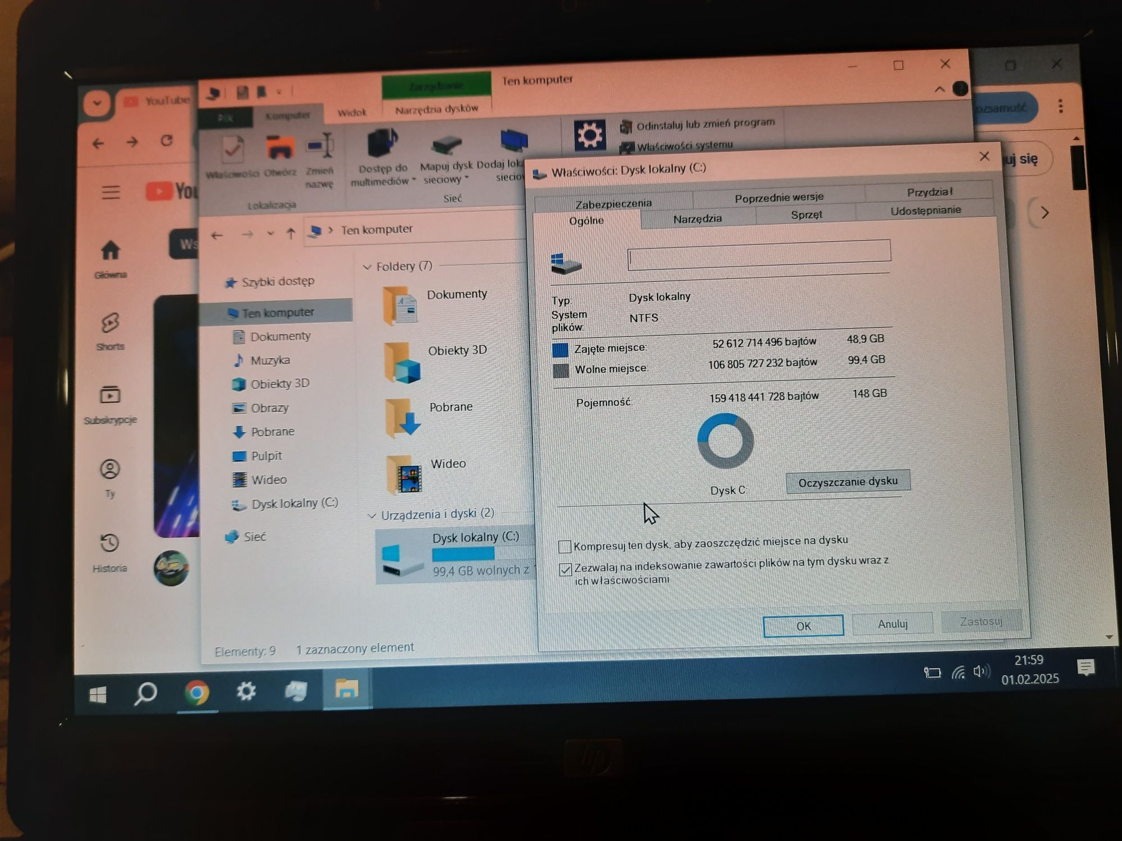The height and width of the screenshot is (841, 1122).
Task: Open the Udostępnianie tab
Action: click(925, 210)
